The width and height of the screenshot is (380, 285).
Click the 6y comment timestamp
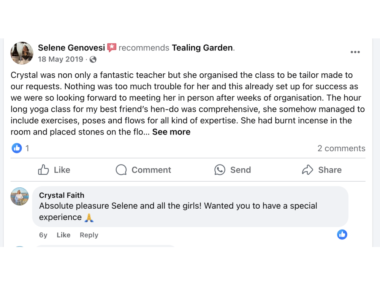click(x=43, y=235)
